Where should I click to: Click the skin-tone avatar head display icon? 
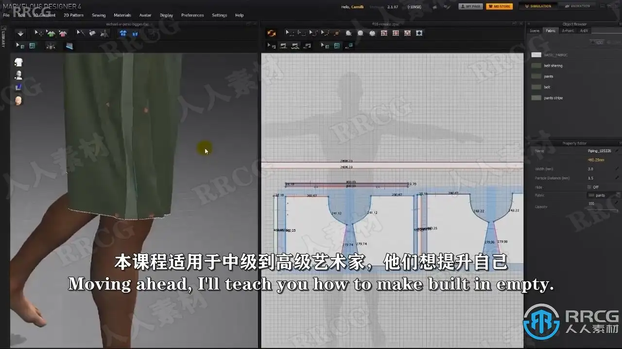tap(18, 100)
